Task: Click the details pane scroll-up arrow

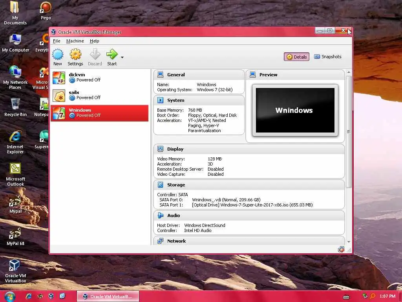Action: [349, 72]
